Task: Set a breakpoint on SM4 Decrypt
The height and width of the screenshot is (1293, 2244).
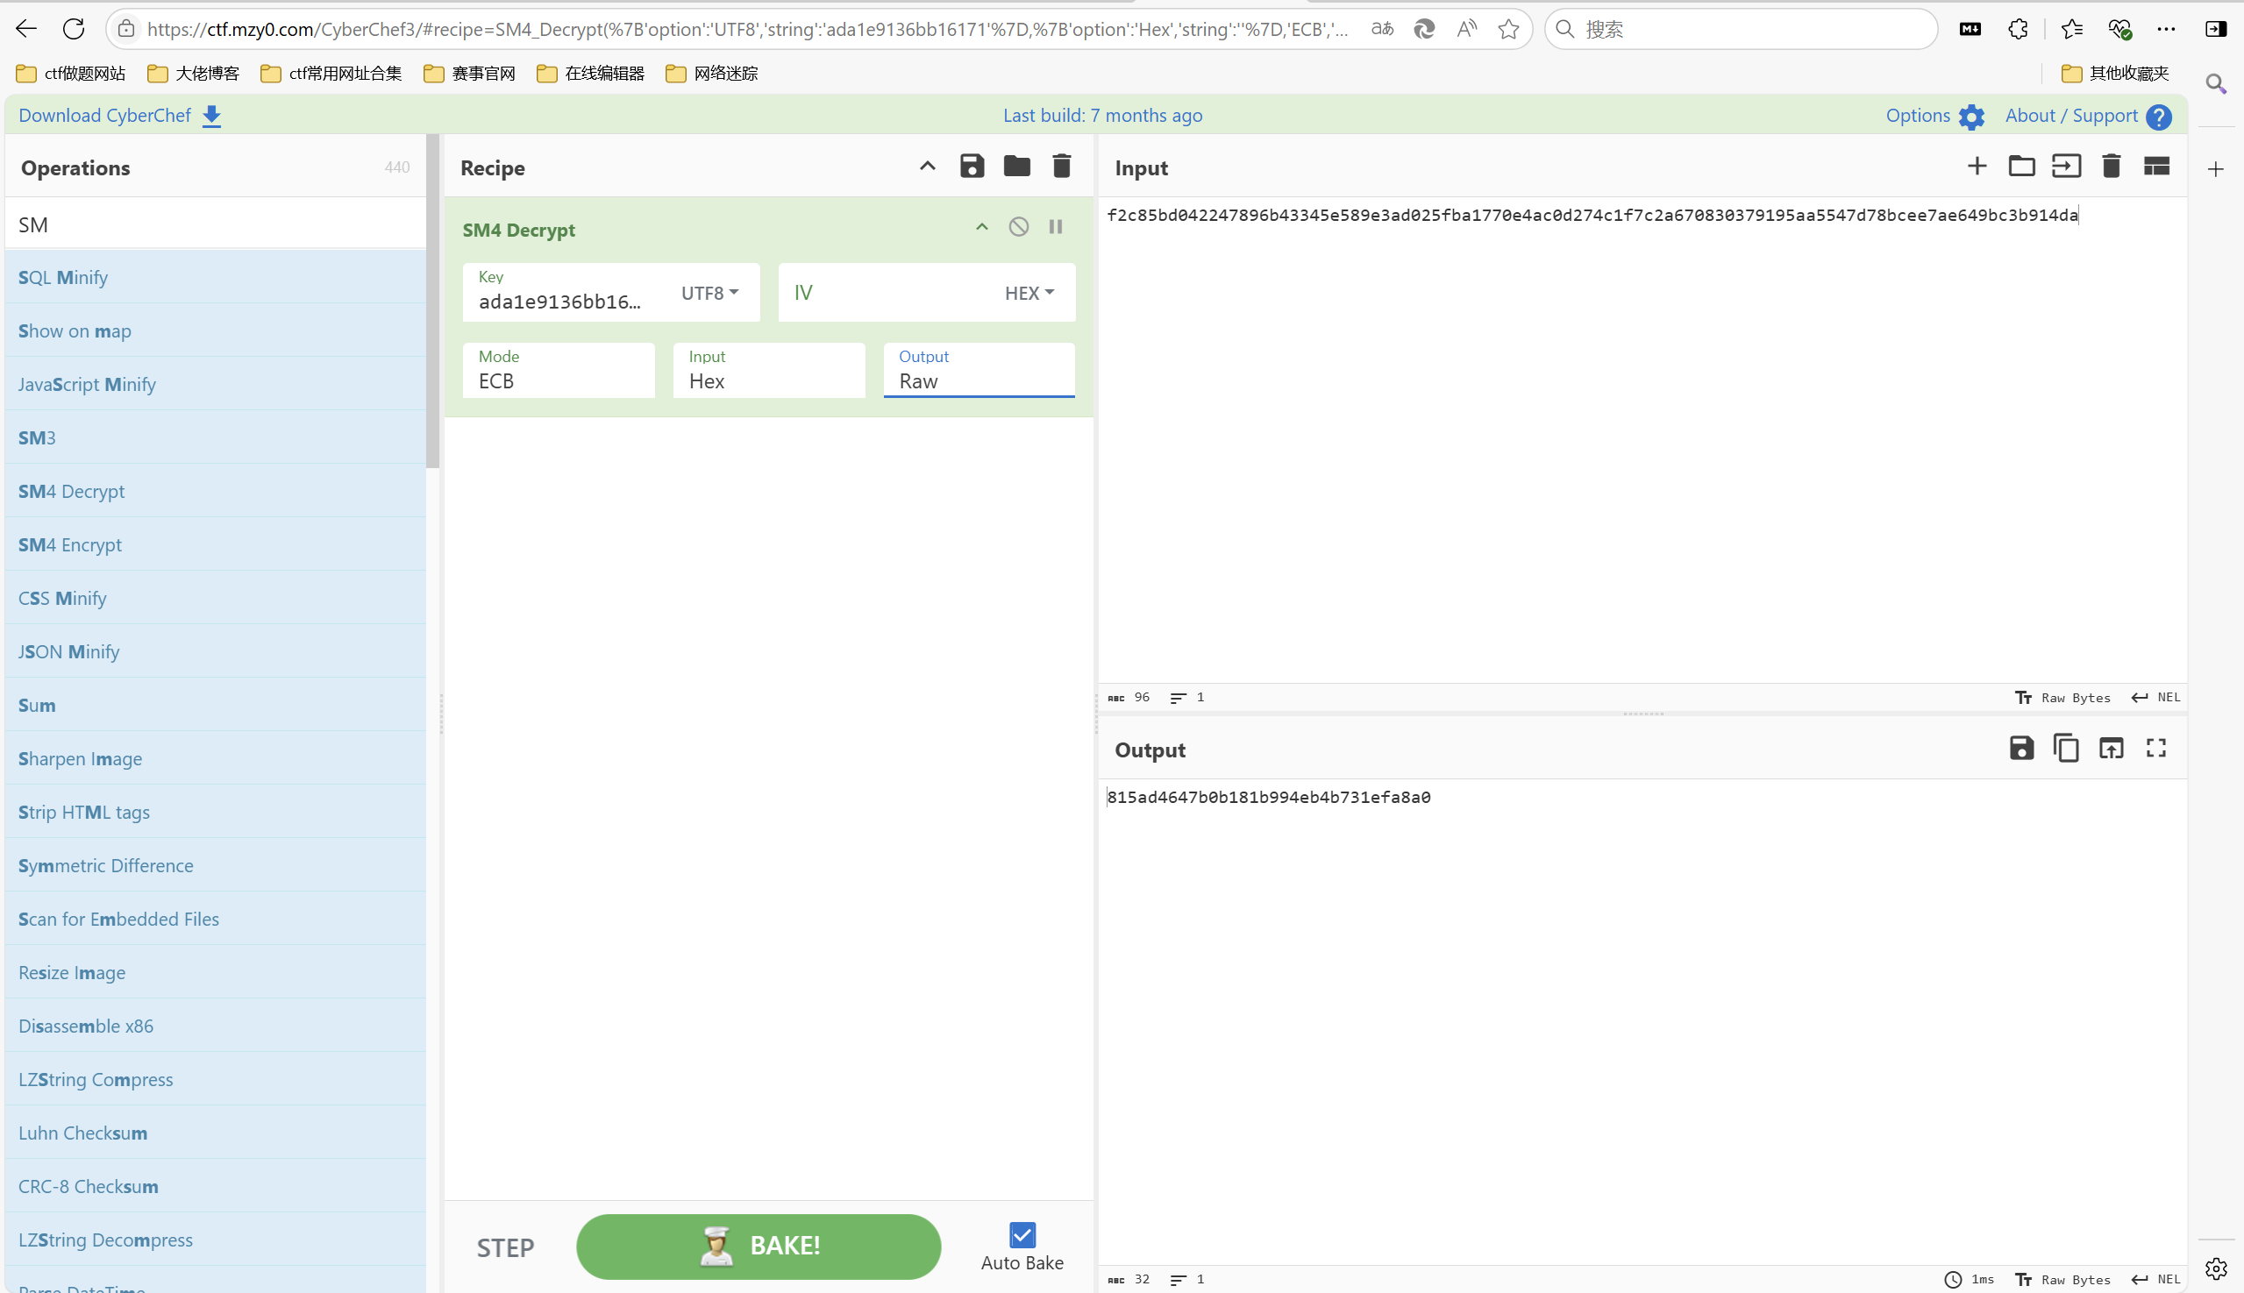Action: tap(1055, 227)
